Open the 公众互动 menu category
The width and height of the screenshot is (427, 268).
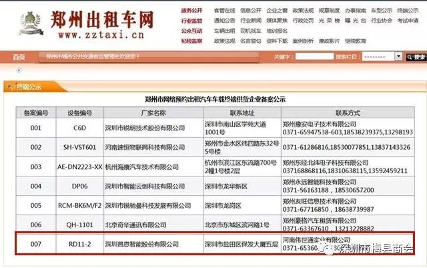(191, 31)
